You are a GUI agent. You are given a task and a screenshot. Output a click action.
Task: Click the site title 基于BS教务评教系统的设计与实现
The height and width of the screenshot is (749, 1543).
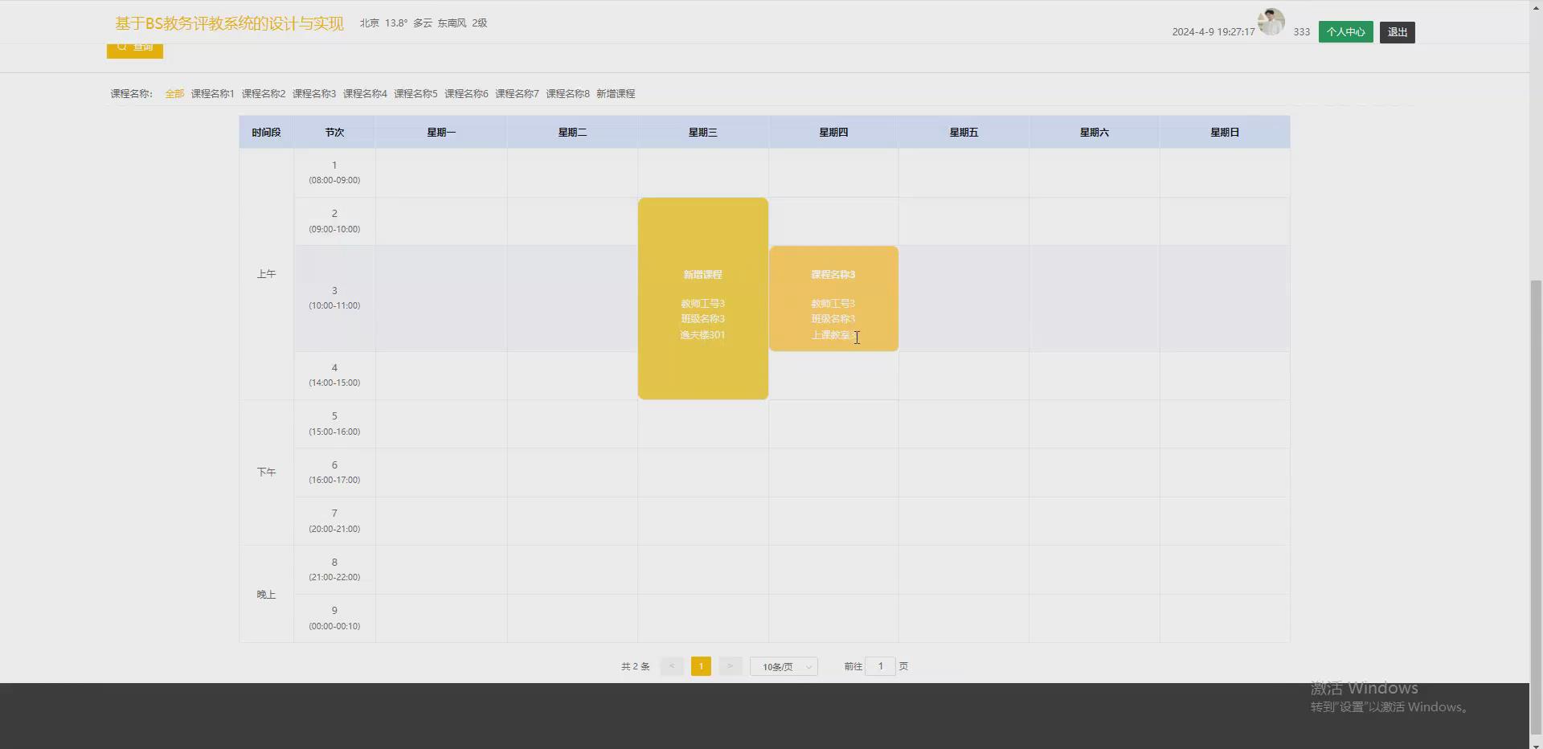pyautogui.click(x=229, y=23)
